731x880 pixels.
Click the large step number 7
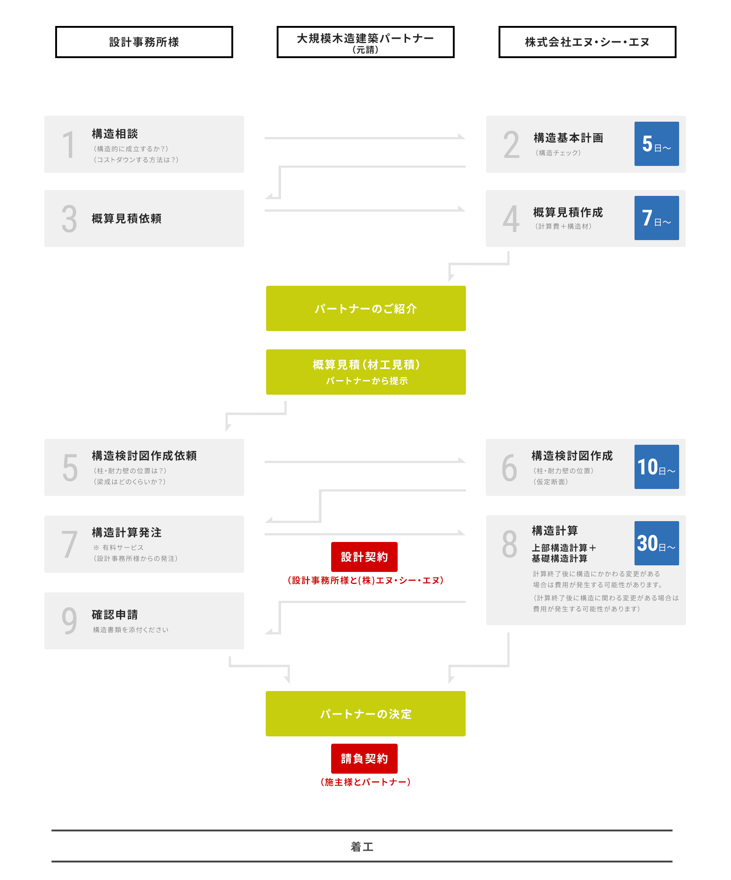click(x=69, y=545)
